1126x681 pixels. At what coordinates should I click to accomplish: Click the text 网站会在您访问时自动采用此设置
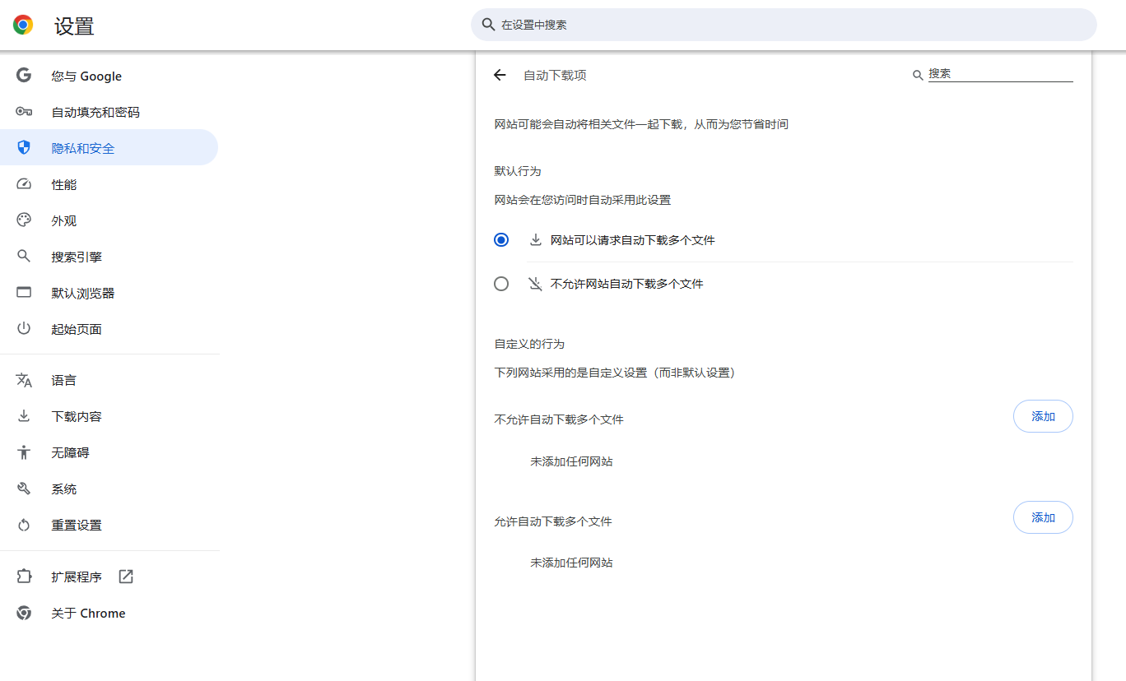583,200
